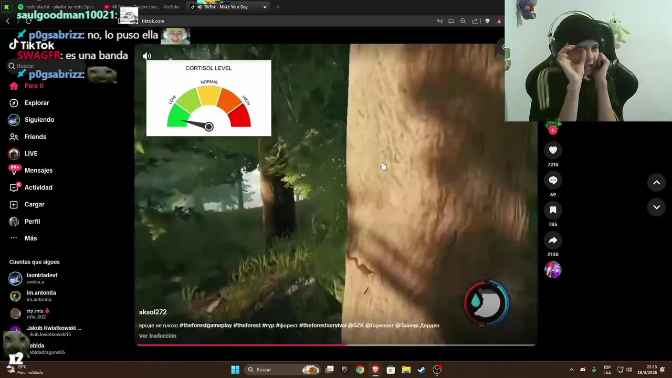The height and width of the screenshot is (378, 672).
Task: Like the video with the heart icon
Action: [553, 150]
